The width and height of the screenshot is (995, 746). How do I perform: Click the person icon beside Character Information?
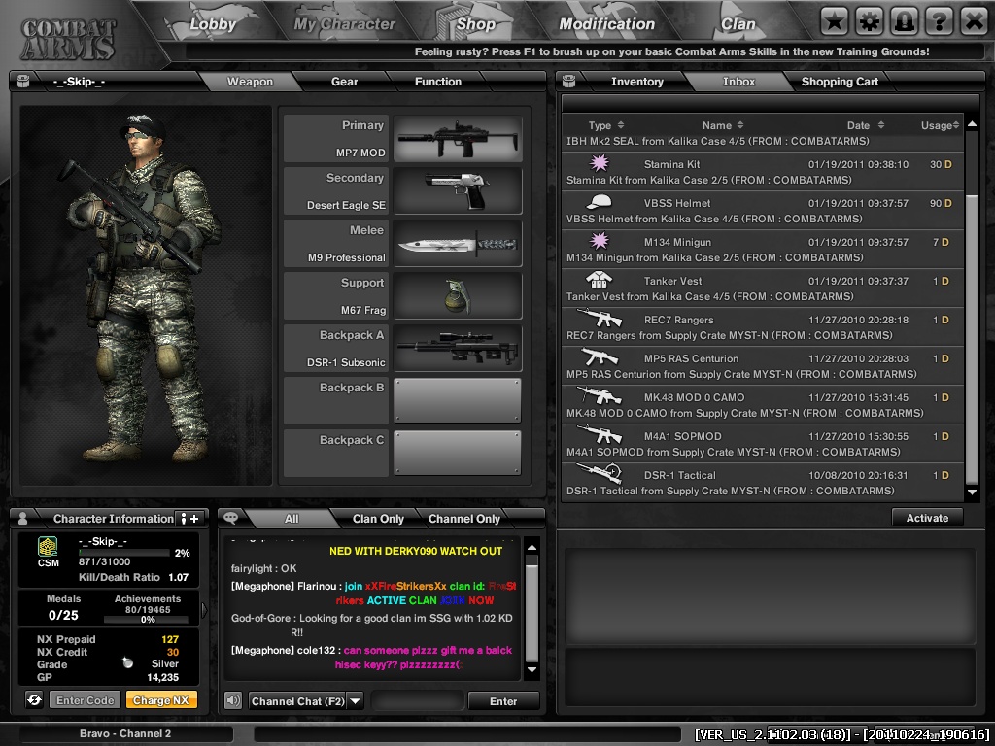click(x=23, y=519)
